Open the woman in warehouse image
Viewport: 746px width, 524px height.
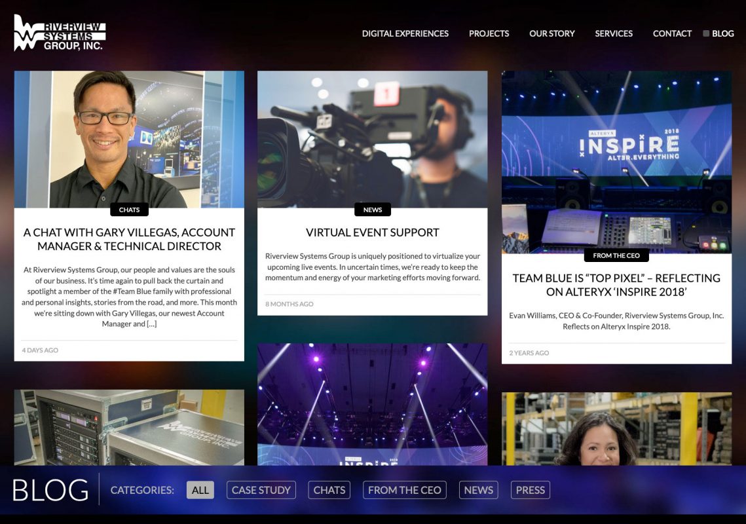[616, 429]
